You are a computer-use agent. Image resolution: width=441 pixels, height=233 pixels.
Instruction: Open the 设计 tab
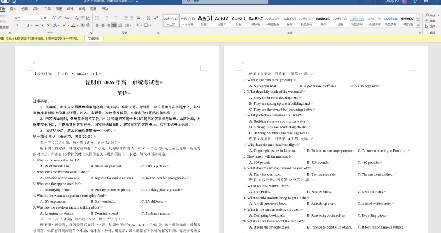click(36, 9)
